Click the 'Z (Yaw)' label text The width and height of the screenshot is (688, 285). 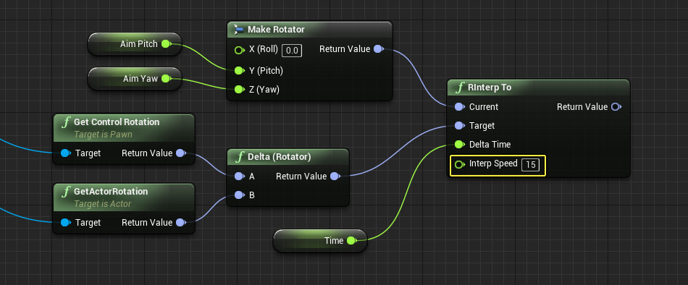click(264, 90)
